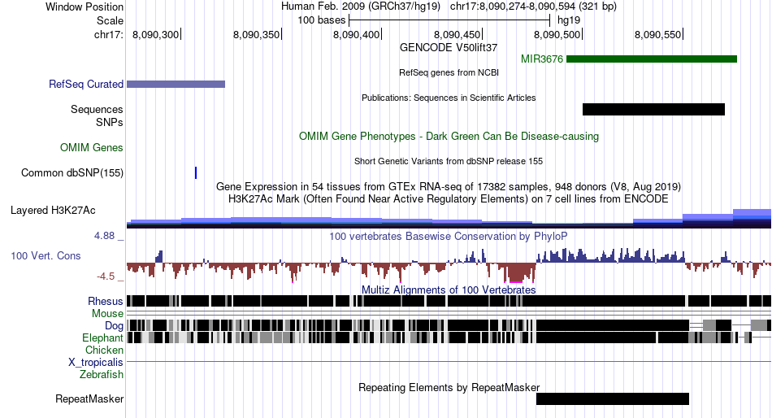Click the Rhesus alignment track row
Screen dimensions: 772x418
[449, 301]
